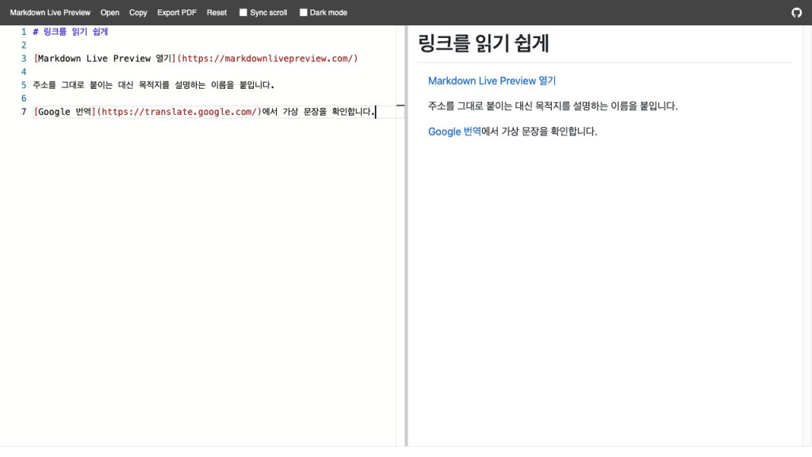Image resolution: width=812 pixels, height=457 pixels.
Task: Click the markdownlivepreview.com URL in editor
Action: click(267, 59)
